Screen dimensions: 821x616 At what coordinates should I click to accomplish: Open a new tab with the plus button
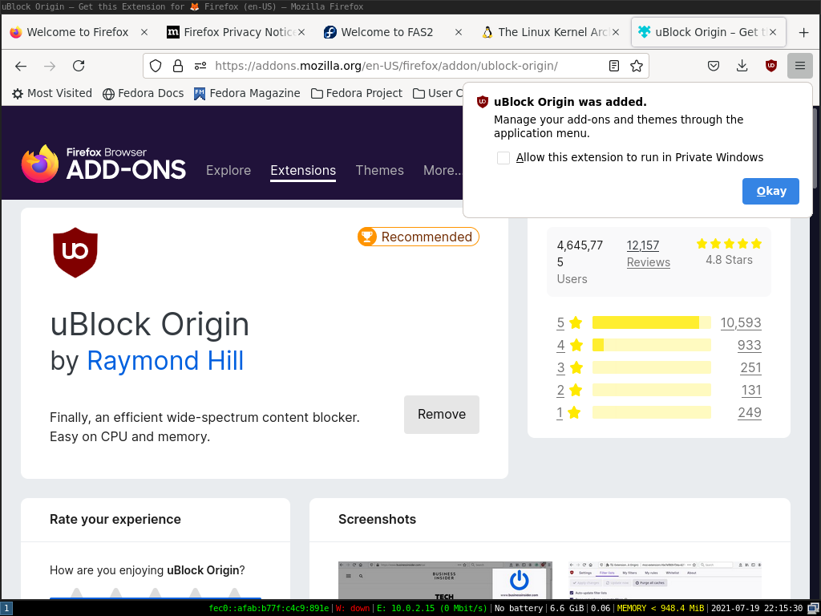click(803, 32)
